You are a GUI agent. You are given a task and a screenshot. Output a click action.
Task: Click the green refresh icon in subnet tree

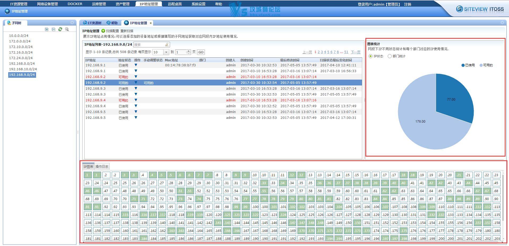click(60, 29)
